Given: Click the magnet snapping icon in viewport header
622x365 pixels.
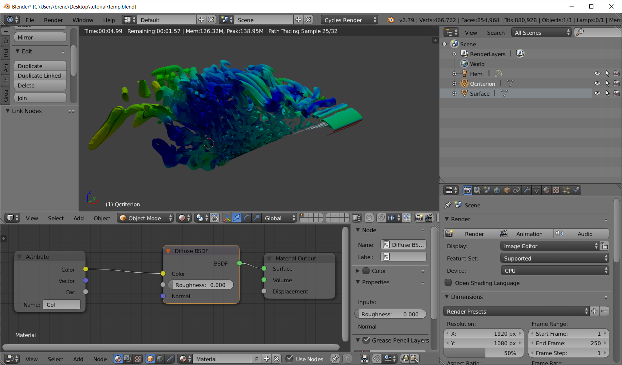Looking at the screenshot, I should 382,218.
